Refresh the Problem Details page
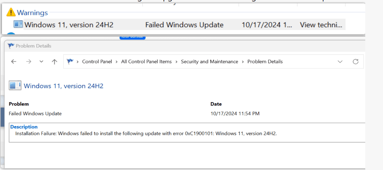 tap(356, 61)
